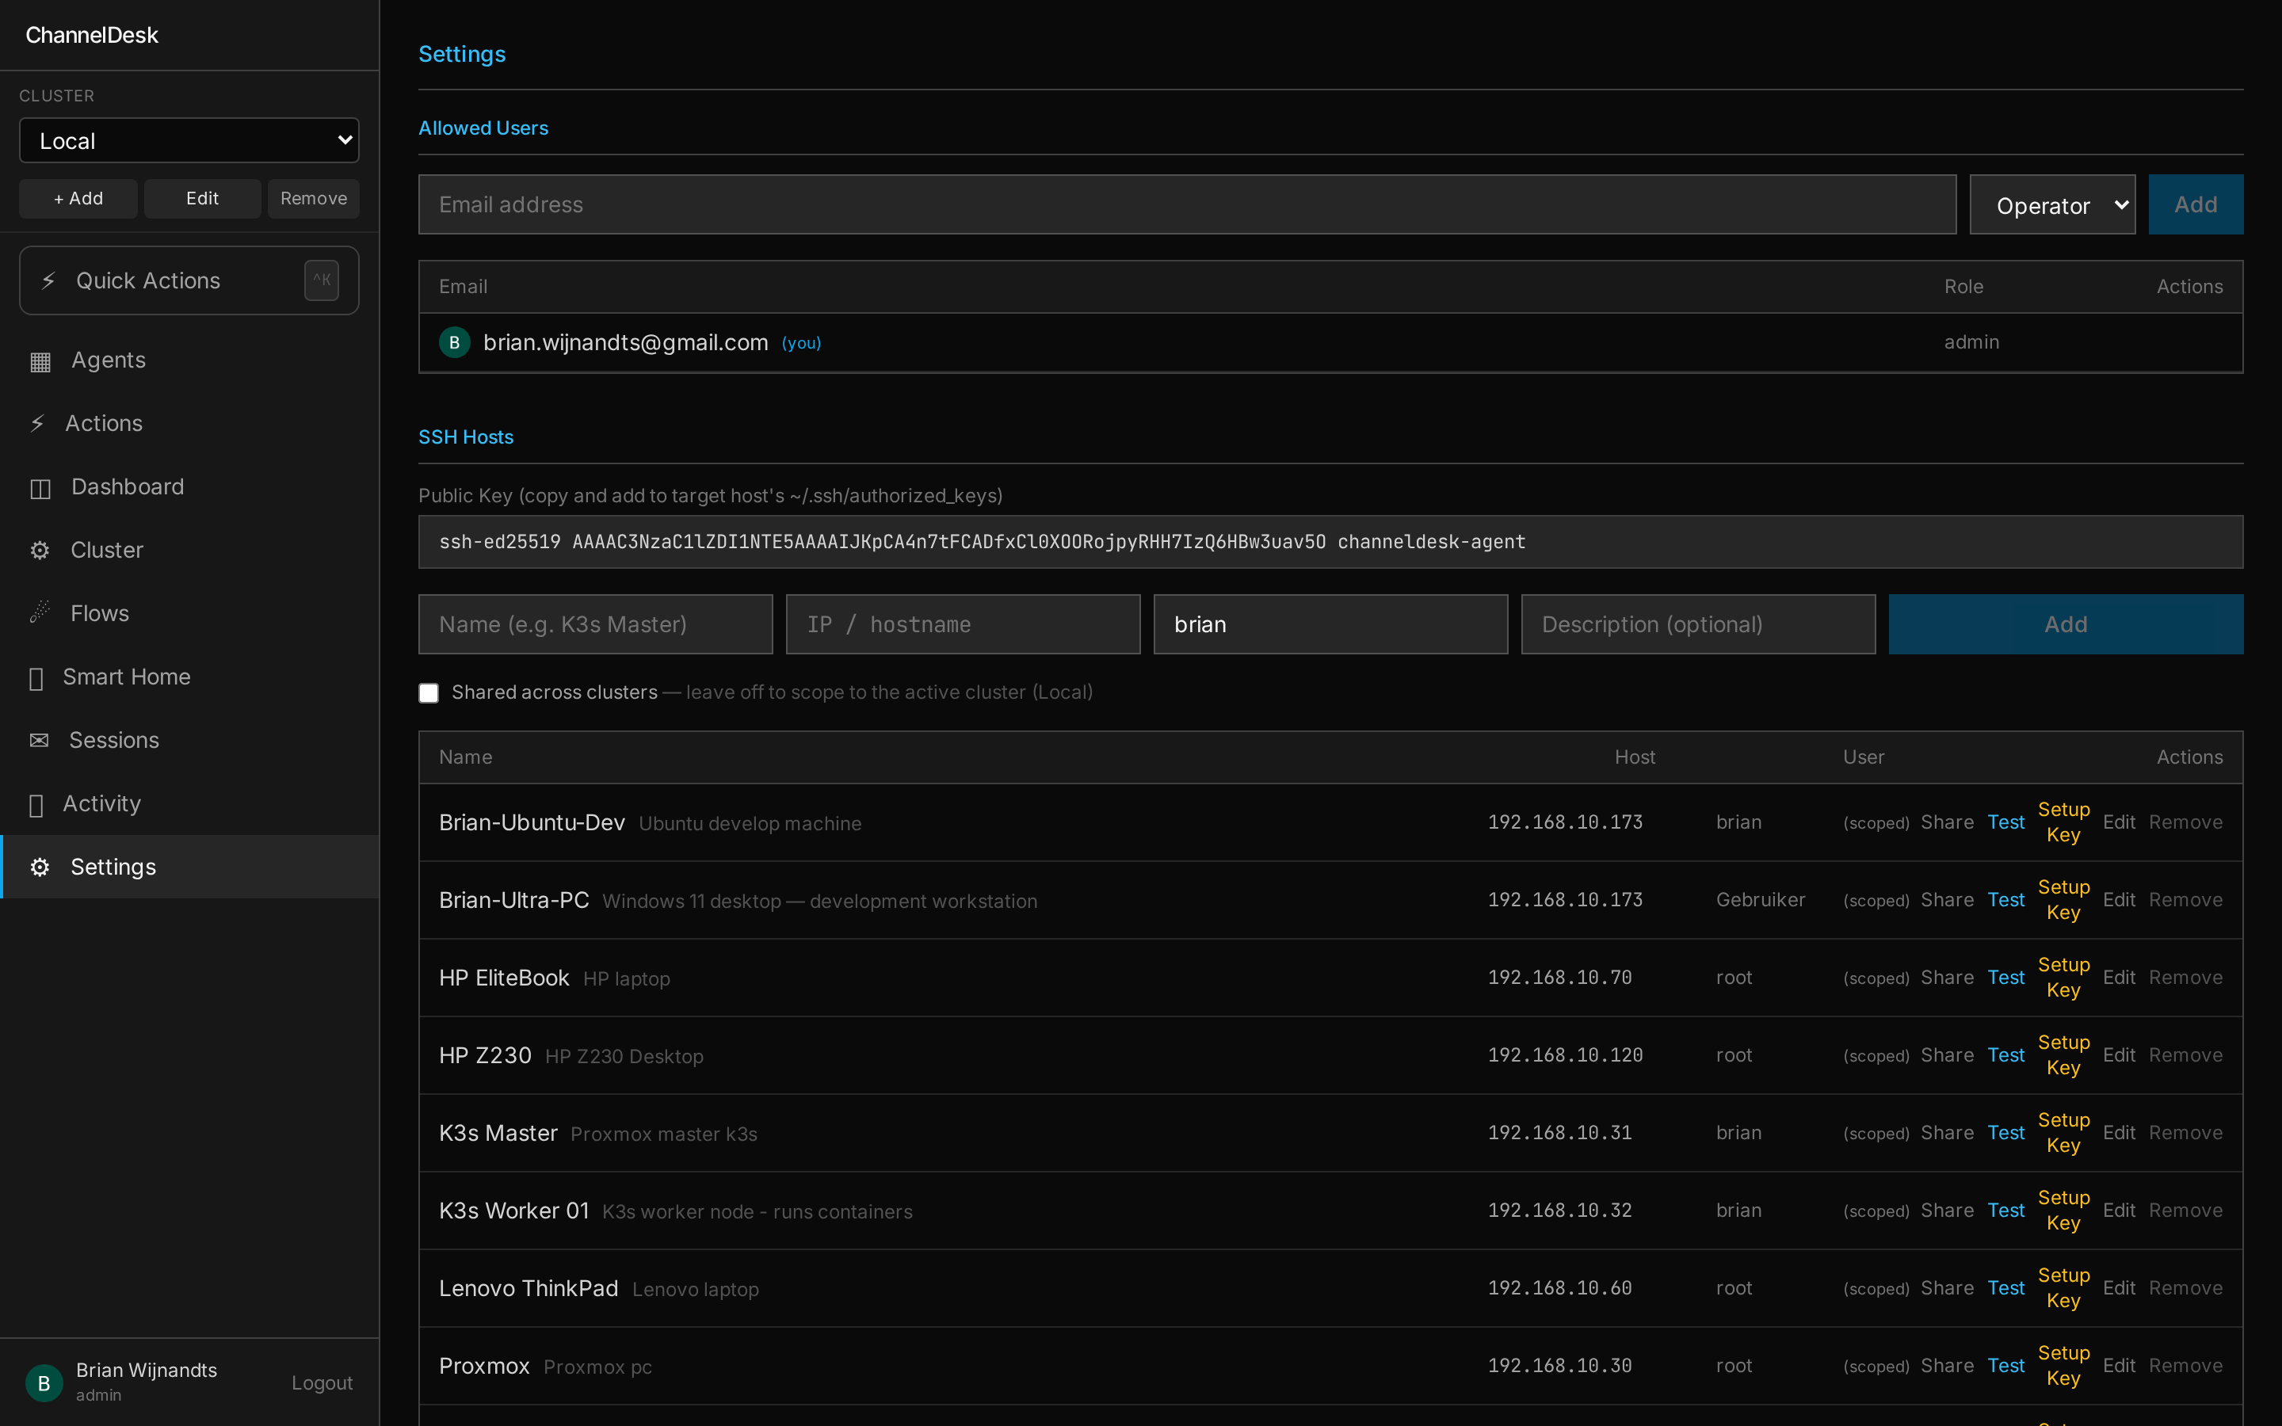Click the Brian-Ubuntu-Dev host name
2282x1426 pixels.
tap(532, 822)
